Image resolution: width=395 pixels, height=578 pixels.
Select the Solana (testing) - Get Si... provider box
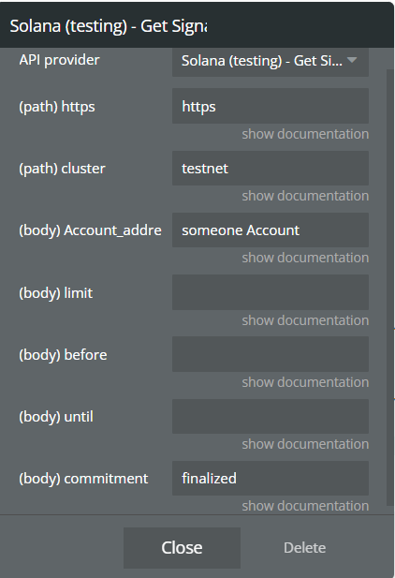[x=271, y=61]
